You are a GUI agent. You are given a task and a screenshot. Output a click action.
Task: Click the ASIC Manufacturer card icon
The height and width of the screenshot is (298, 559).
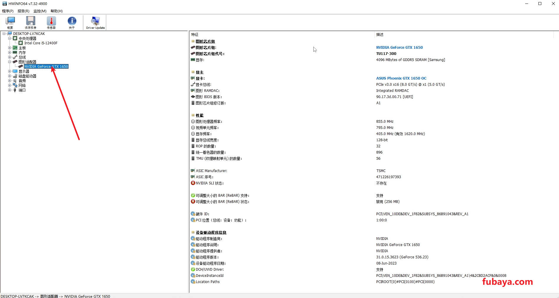pos(193,171)
